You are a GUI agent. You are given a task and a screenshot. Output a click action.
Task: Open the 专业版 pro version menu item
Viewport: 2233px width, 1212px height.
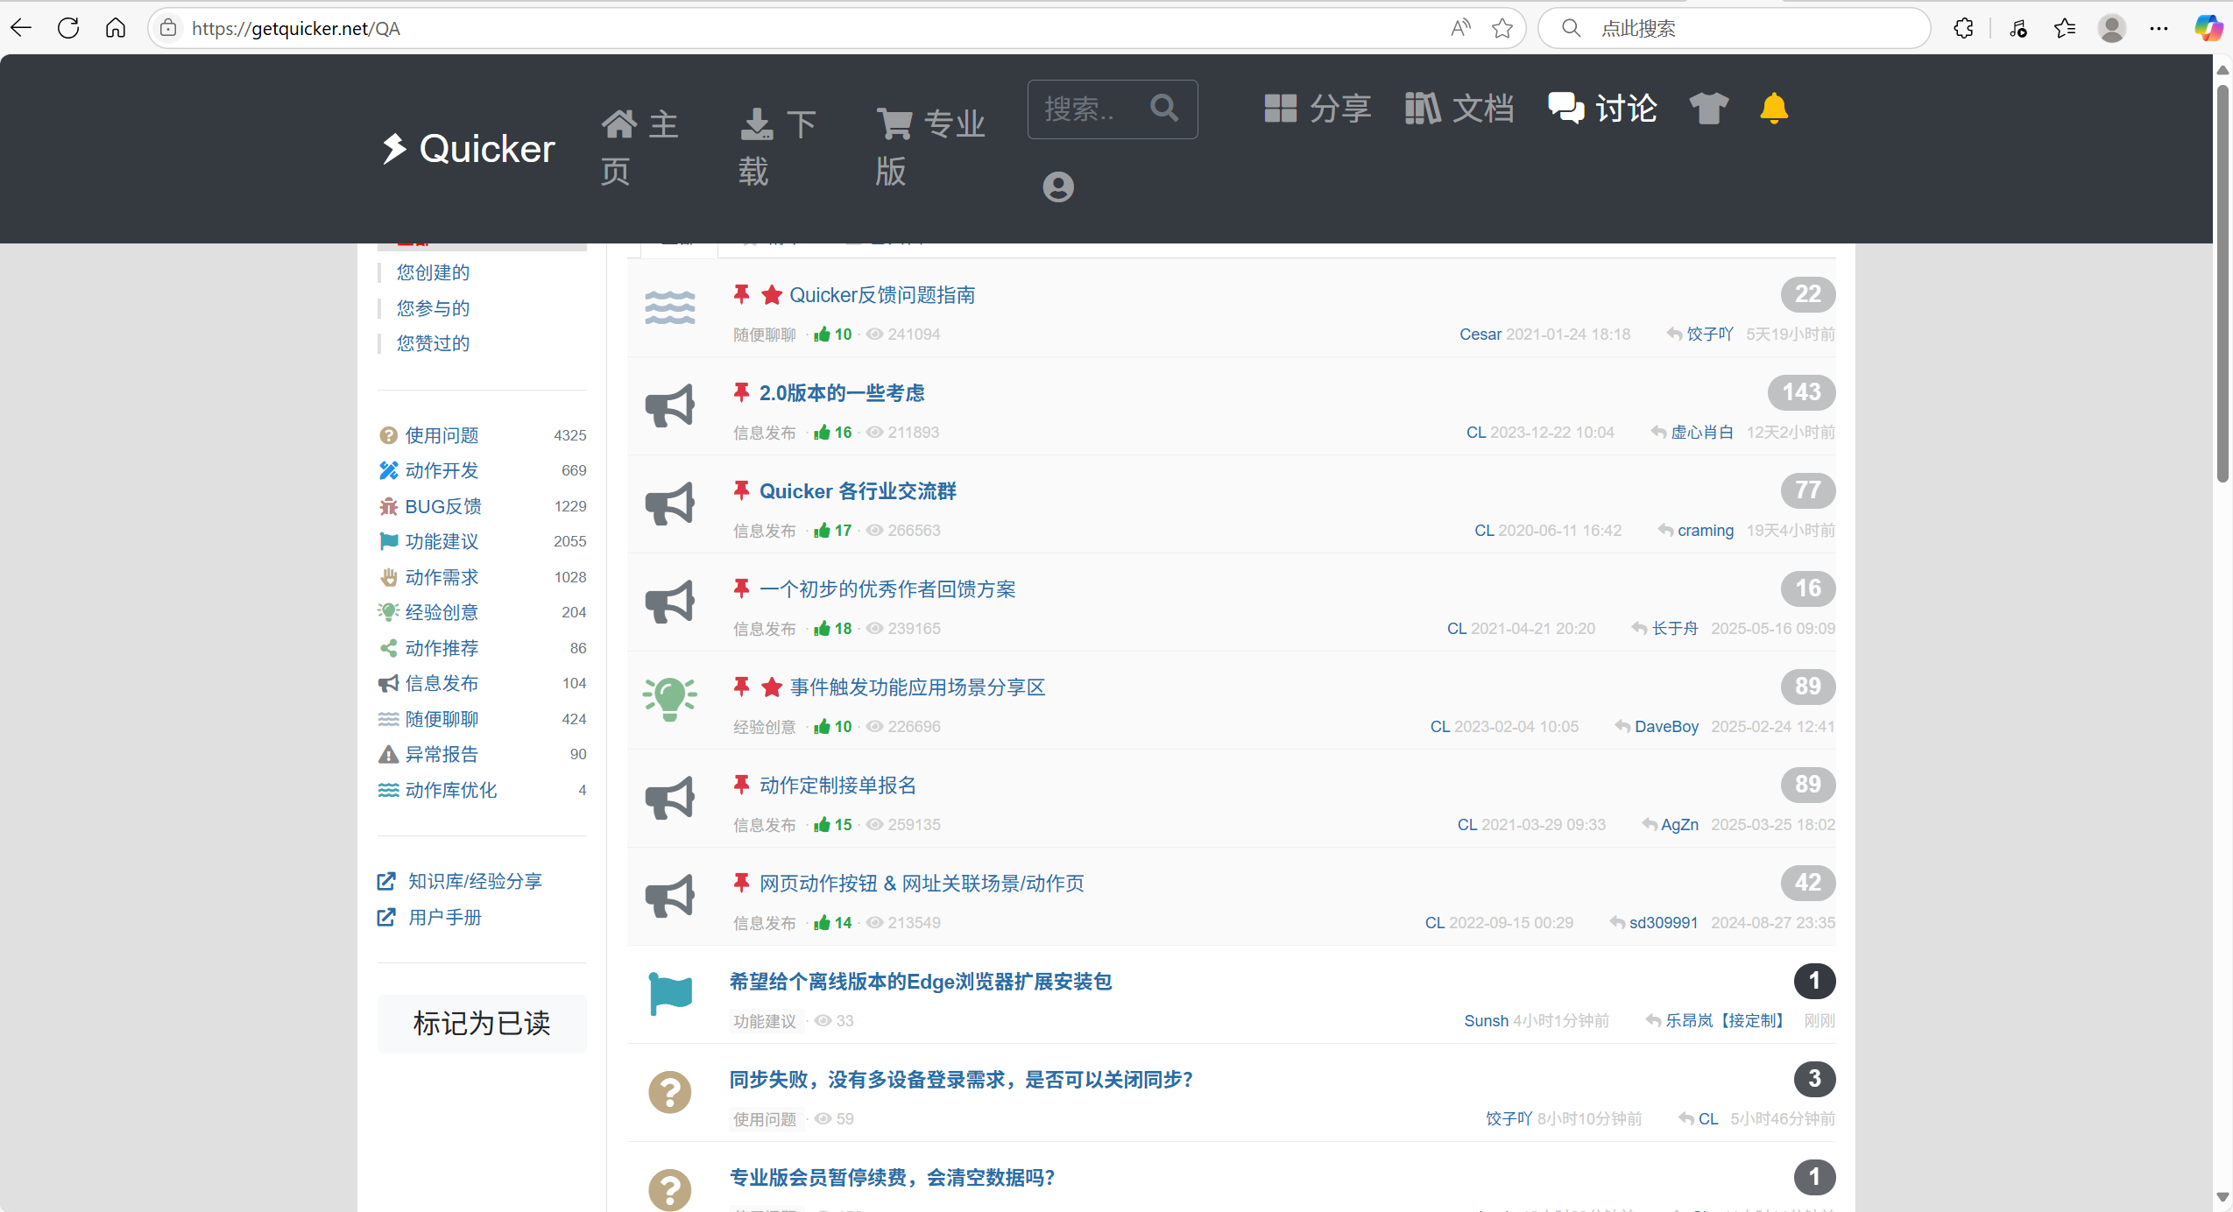(x=930, y=148)
